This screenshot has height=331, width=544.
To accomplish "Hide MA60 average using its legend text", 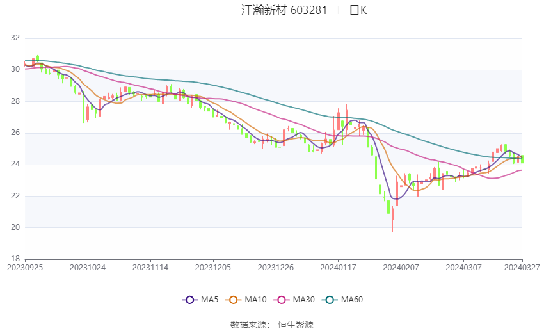I will (352, 300).
